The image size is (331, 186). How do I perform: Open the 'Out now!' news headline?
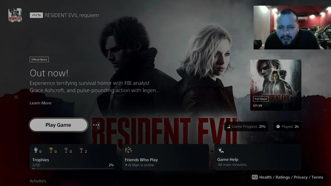click(49, 73)
